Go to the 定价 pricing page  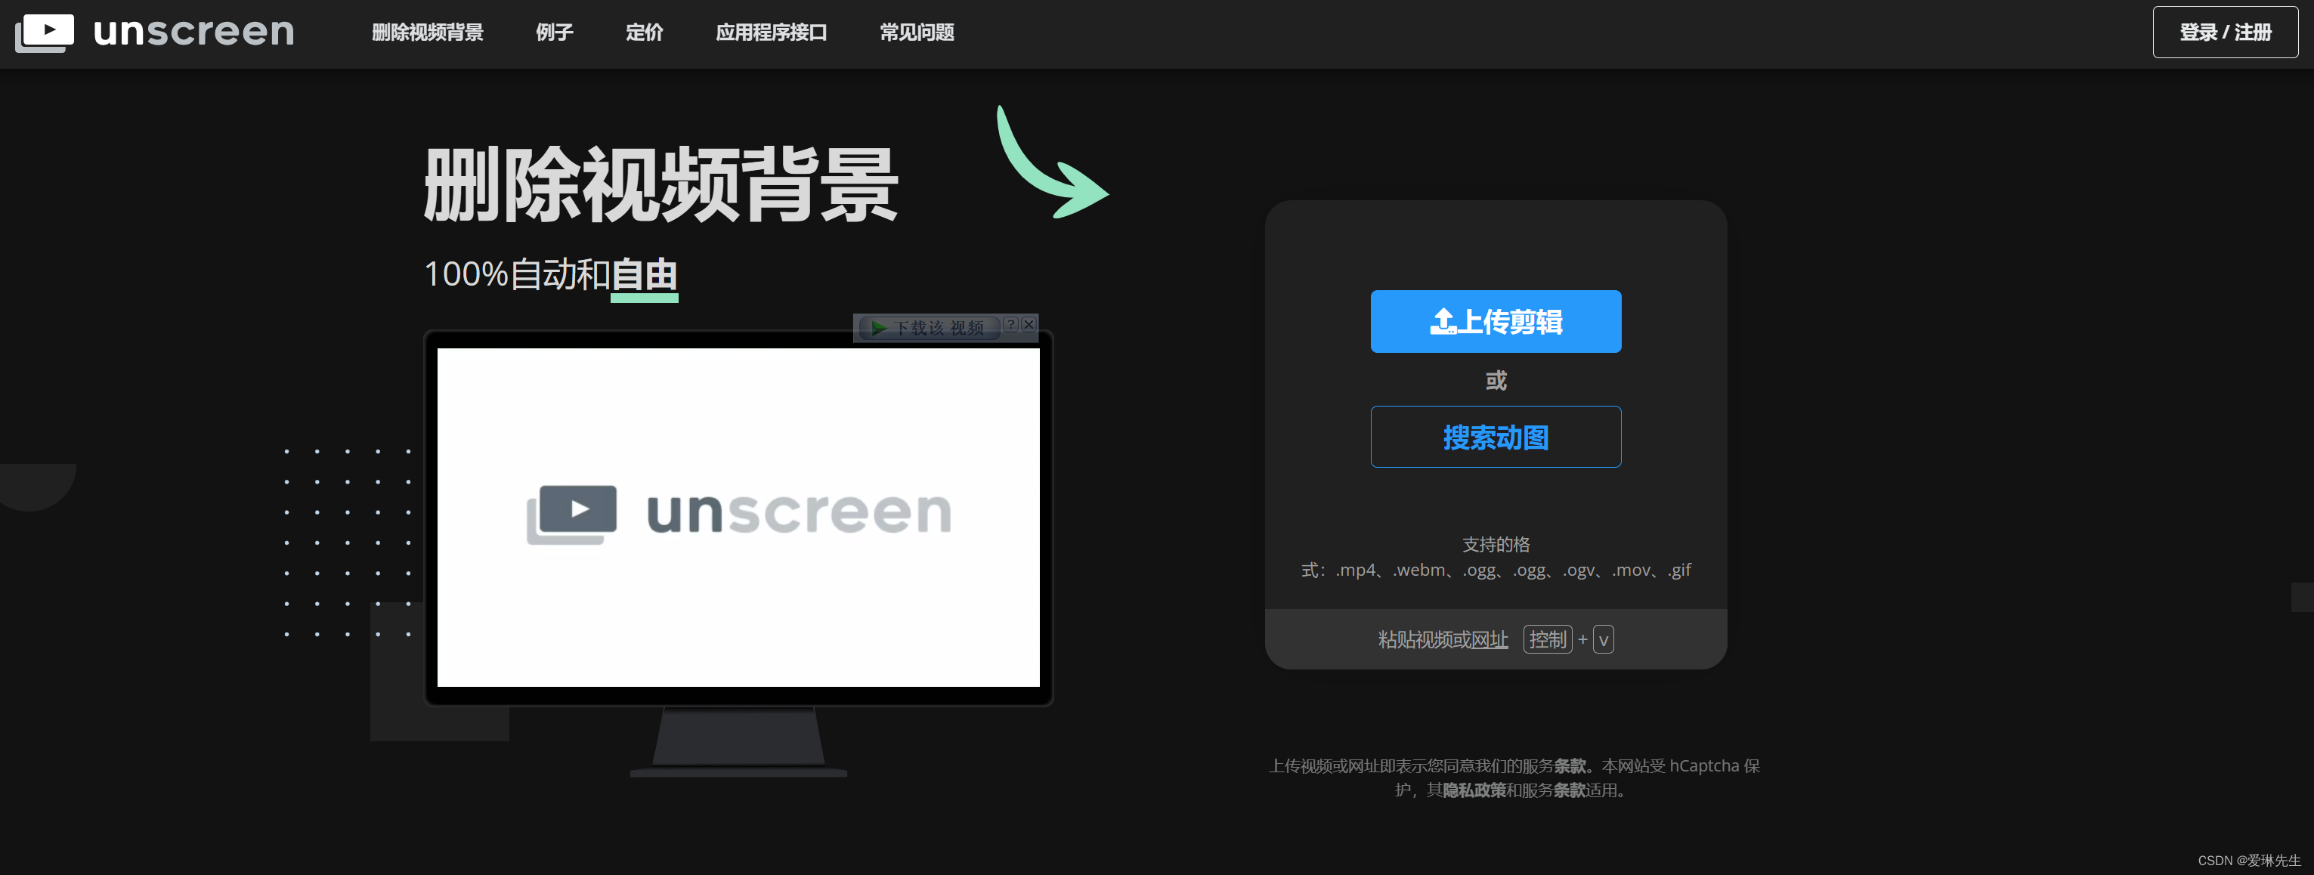pyautogui.click(x=644, y=32)
